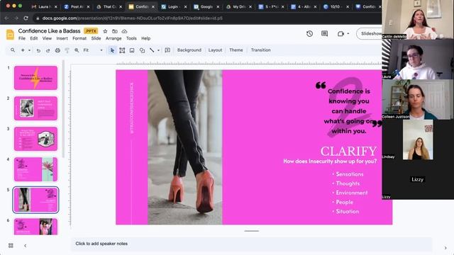Screen dimensions: 454x255
Task: Click the undo arrow
Action: pos(38,50)
